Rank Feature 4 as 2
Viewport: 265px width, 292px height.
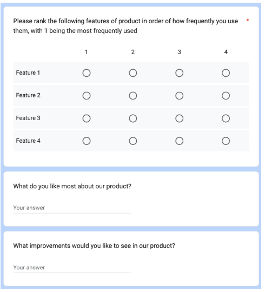point(134,142)
